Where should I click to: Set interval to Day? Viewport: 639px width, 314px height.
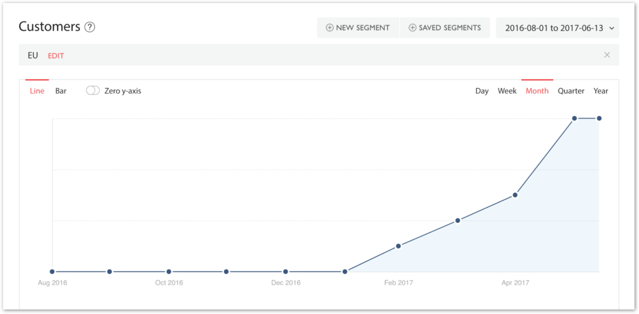pos(482,91)
